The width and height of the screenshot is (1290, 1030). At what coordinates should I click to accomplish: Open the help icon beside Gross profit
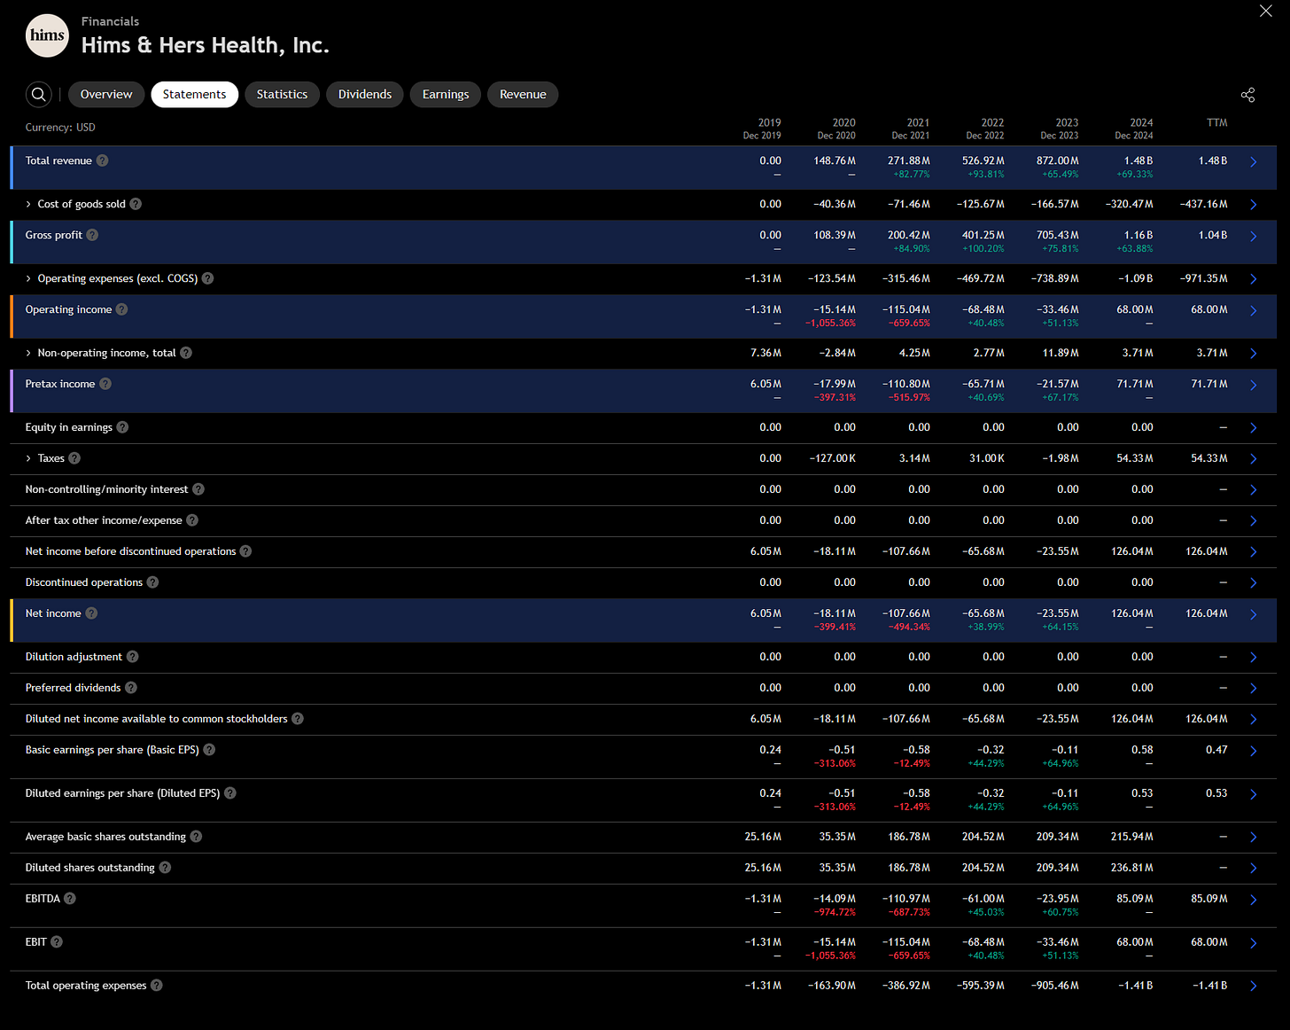click(92, 235)
